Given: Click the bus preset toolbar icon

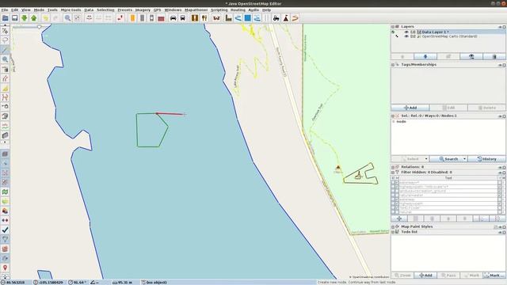Looking at the screenshot, I should click(x=183, y=18).
